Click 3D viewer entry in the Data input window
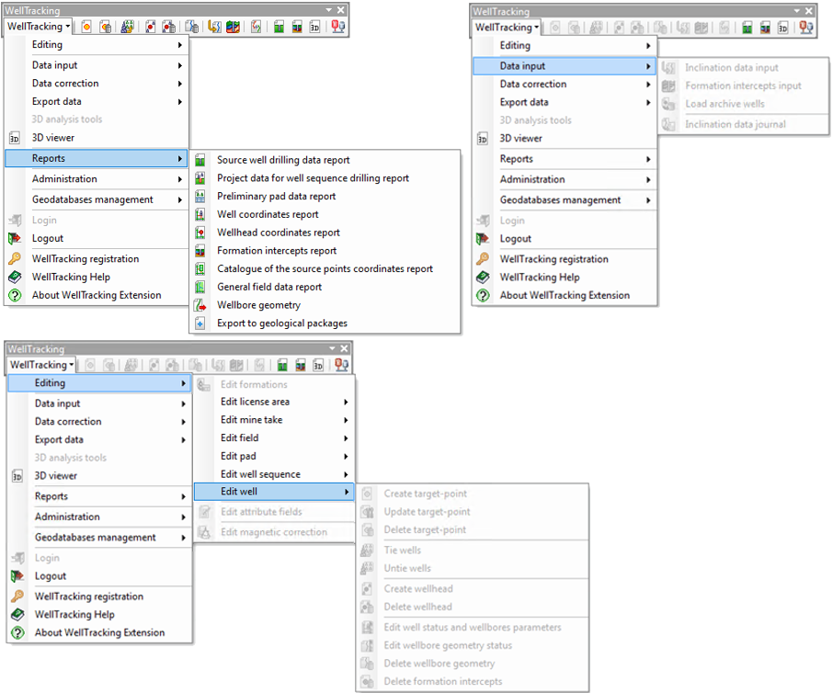This screenshot has height=693, width=833. click(565, 138)
